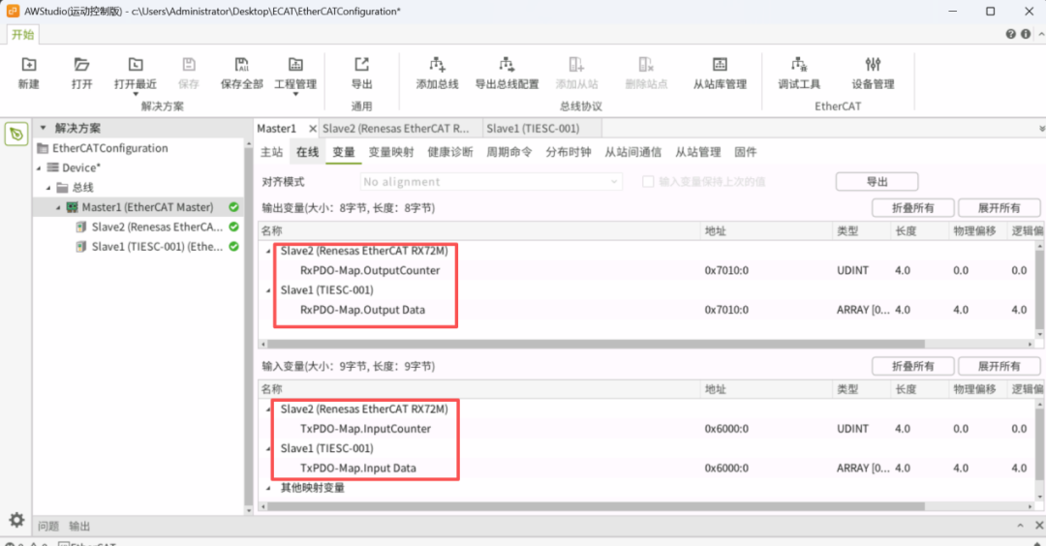Toggle 输入变量保持上次的值 checkbox
The image size is (1046, 546).
648,181
